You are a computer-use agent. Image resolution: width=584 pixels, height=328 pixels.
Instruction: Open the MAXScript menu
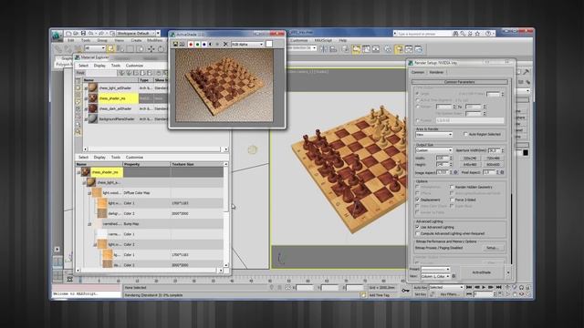point(323,40)
